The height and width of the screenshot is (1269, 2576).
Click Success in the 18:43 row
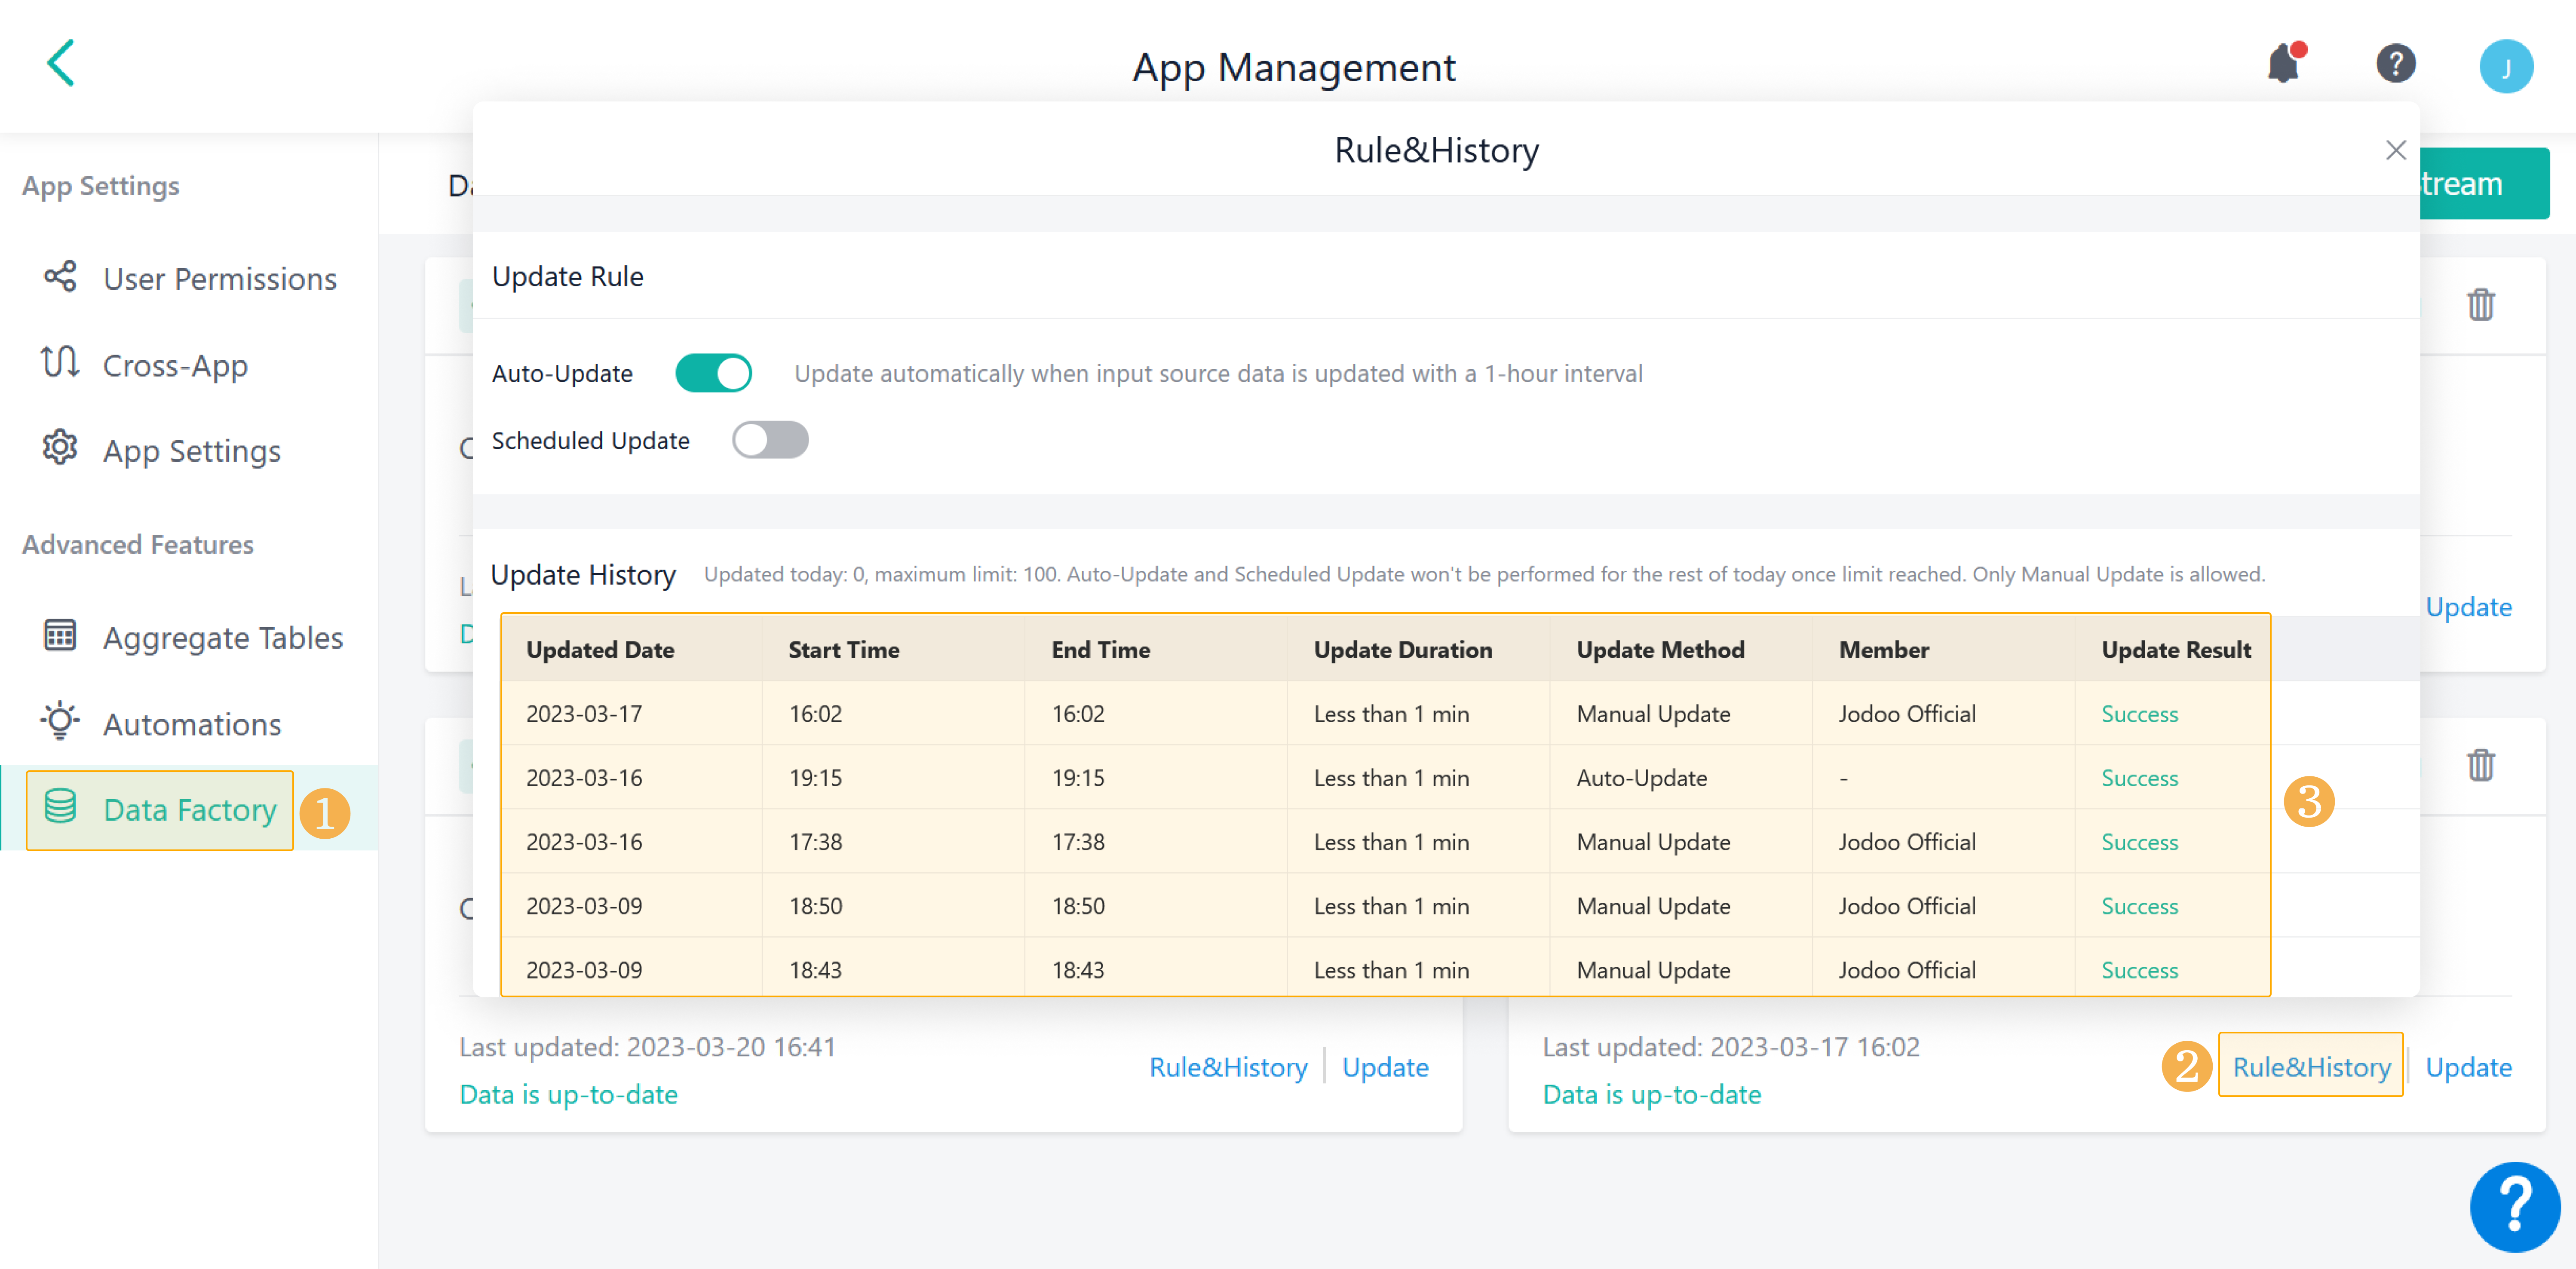click(2139, 970)
